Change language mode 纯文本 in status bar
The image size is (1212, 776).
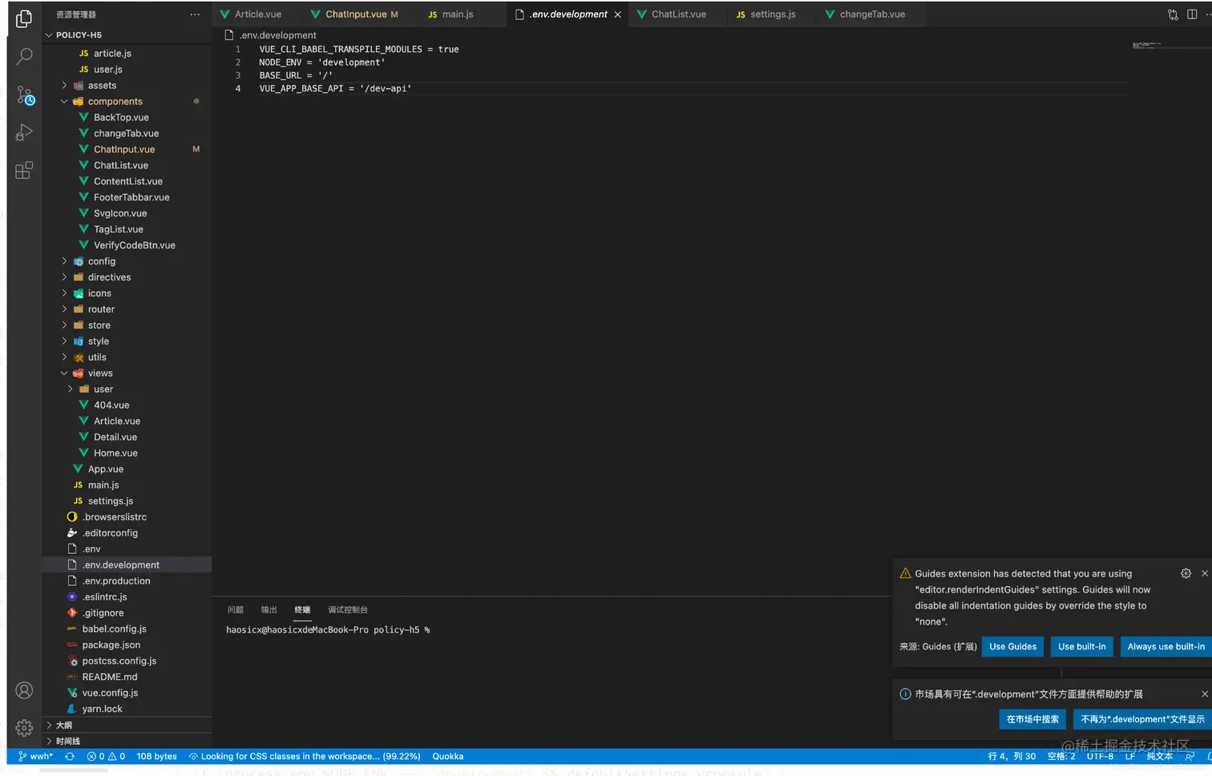click(x=1159, y=756)
